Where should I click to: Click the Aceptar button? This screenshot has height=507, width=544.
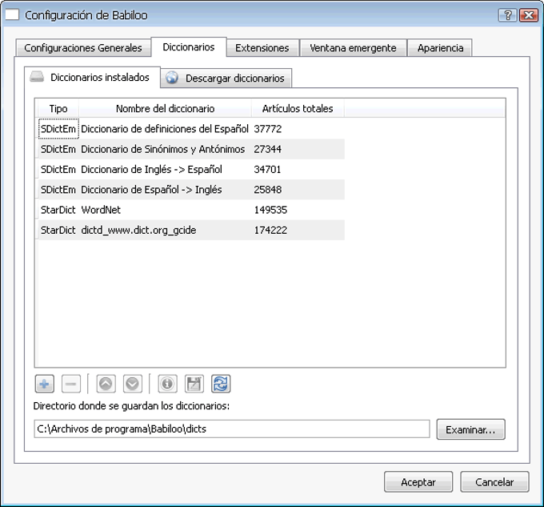coord(418,482)
